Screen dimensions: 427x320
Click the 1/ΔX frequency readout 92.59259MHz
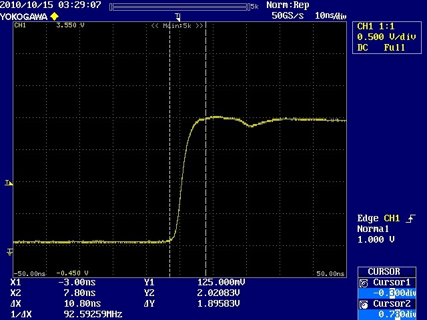89,312
